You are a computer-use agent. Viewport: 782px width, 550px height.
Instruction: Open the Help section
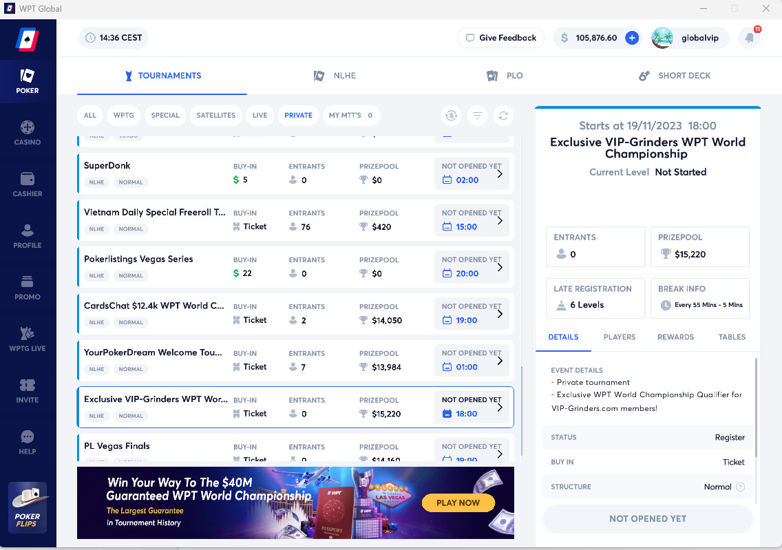pyautogui.click(x=28, y=443)
